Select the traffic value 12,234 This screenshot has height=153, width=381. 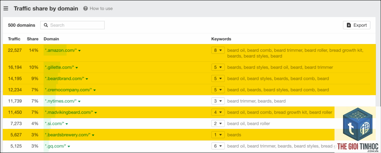point(15,90)
